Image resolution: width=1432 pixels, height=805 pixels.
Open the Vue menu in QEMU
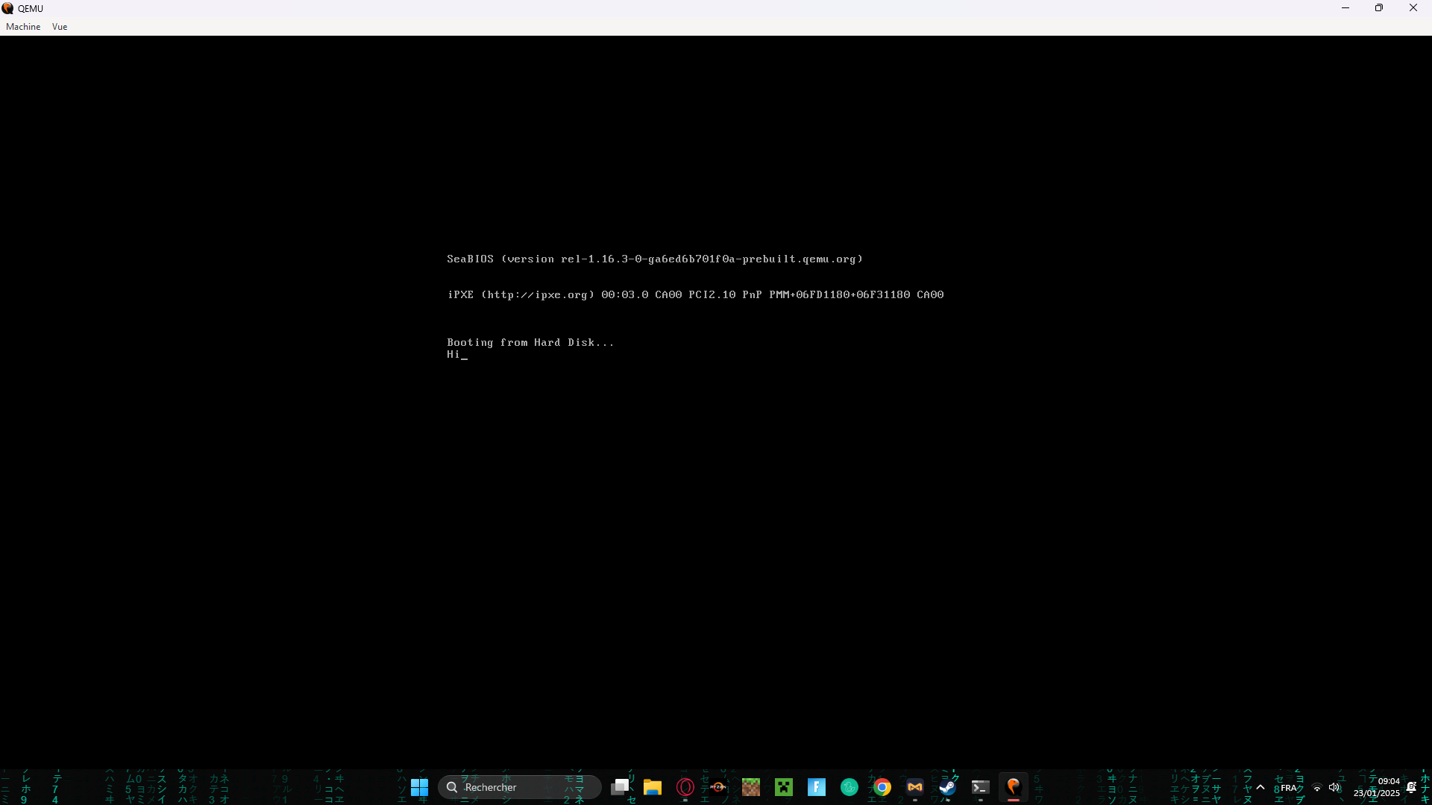tap(60, 27)
